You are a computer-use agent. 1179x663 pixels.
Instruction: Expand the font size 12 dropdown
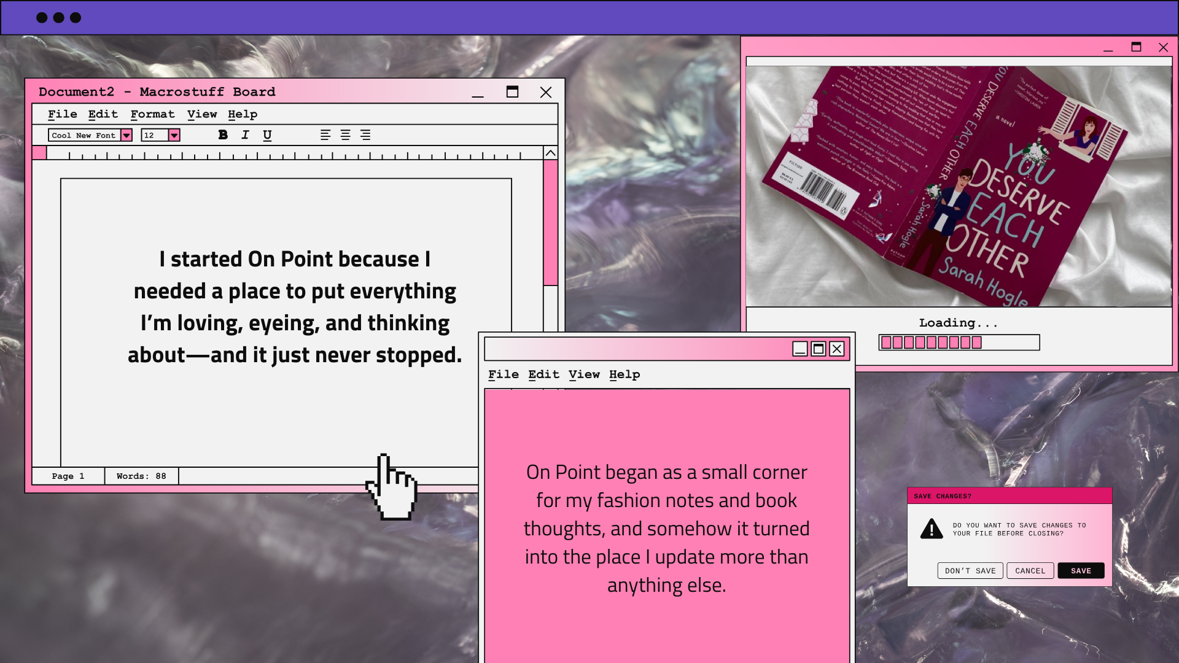pyautogui.click(x=174, y=135)
